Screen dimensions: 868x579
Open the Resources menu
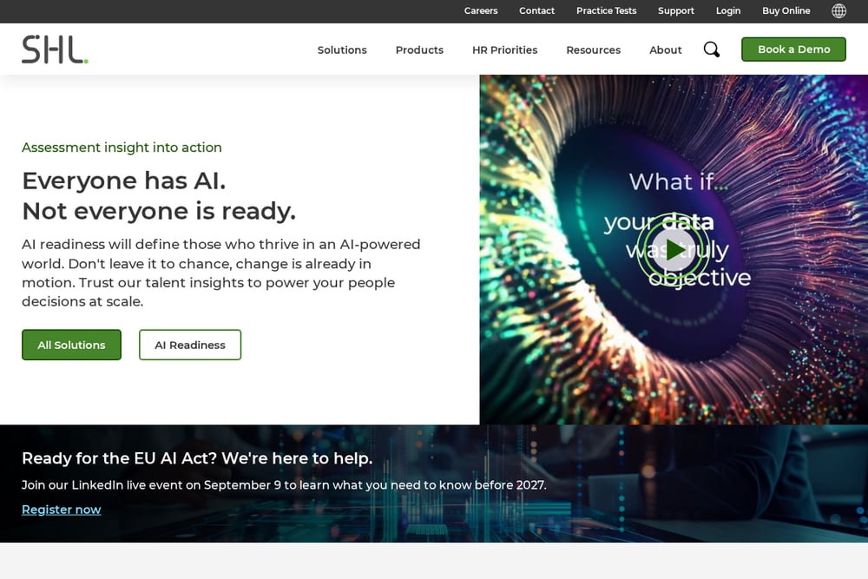click(594, 49)
